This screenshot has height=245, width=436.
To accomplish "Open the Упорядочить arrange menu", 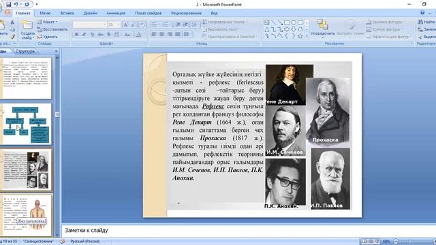I will pyautogui.click(x=322, y=29).
